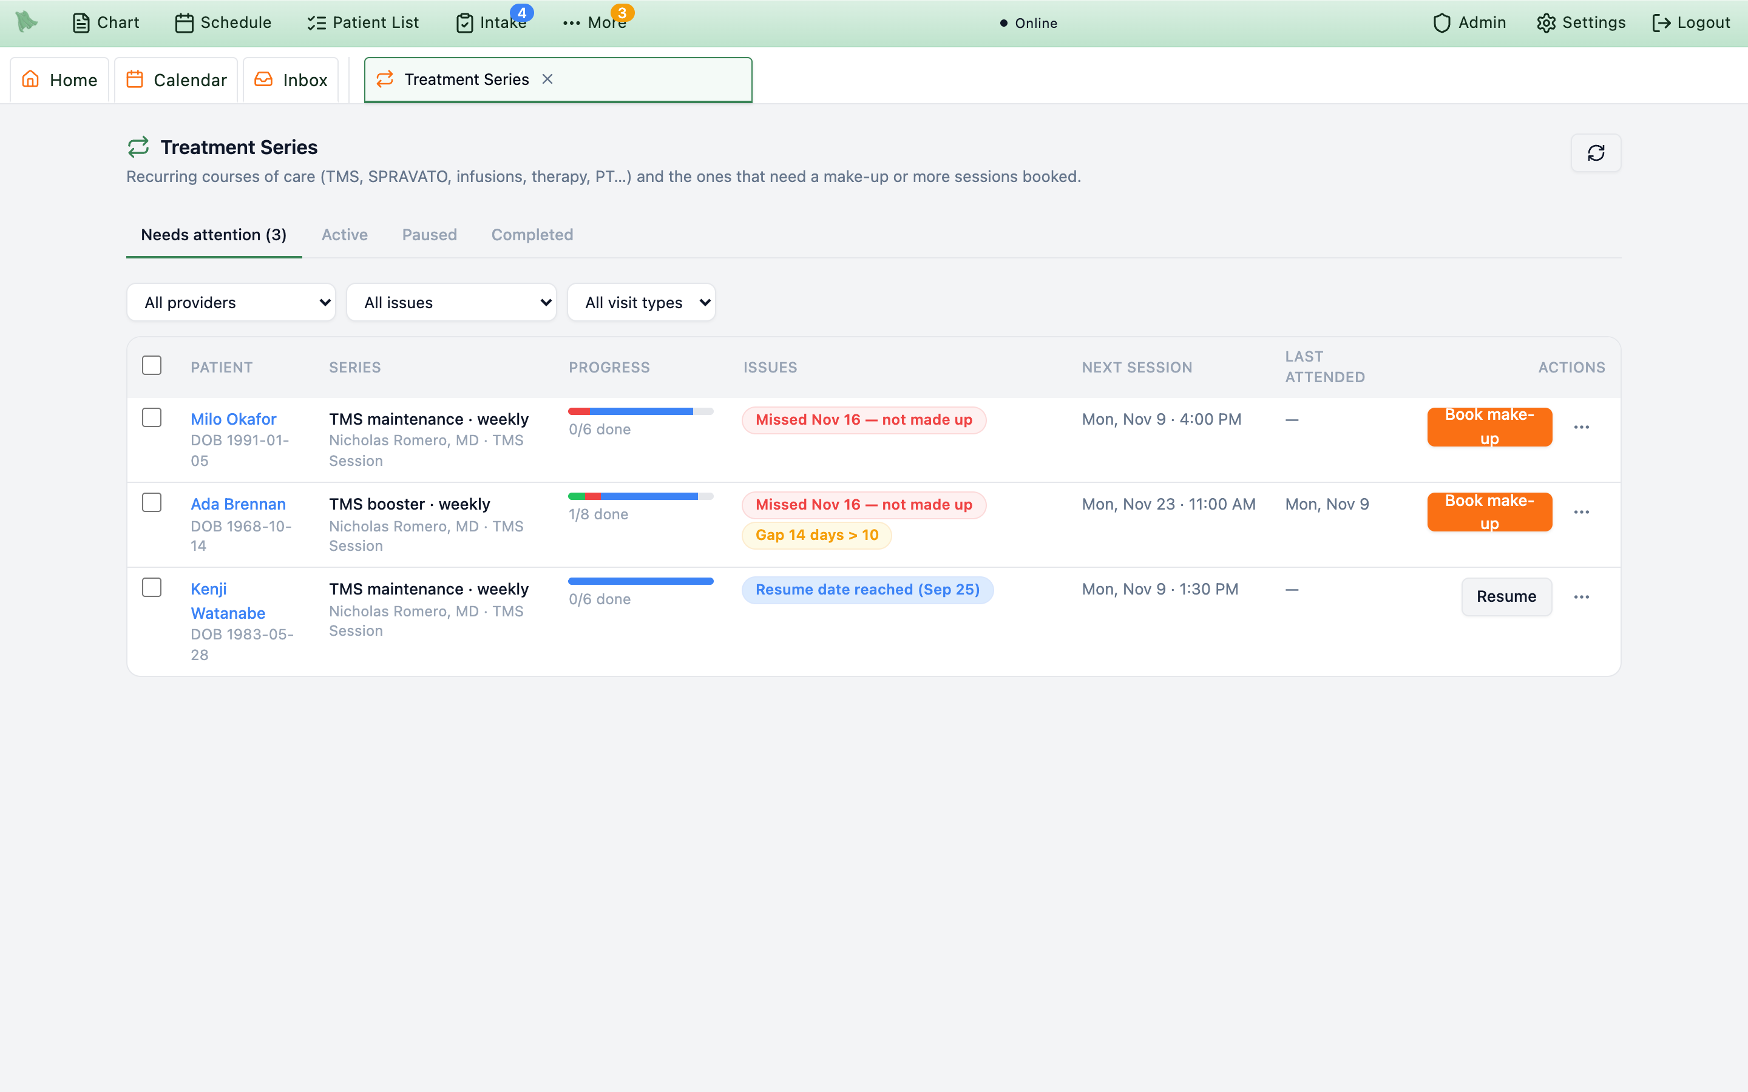The image size is (1748, 1092).
Task: Check the Ada Brennan row checkbox
Action: 152,503
